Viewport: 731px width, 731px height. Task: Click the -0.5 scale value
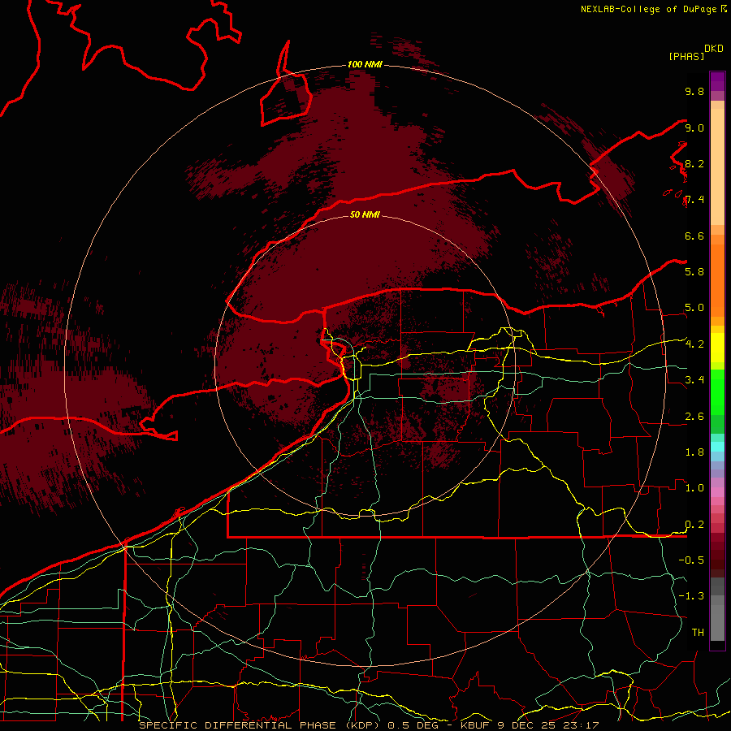[x=691, y=560]
